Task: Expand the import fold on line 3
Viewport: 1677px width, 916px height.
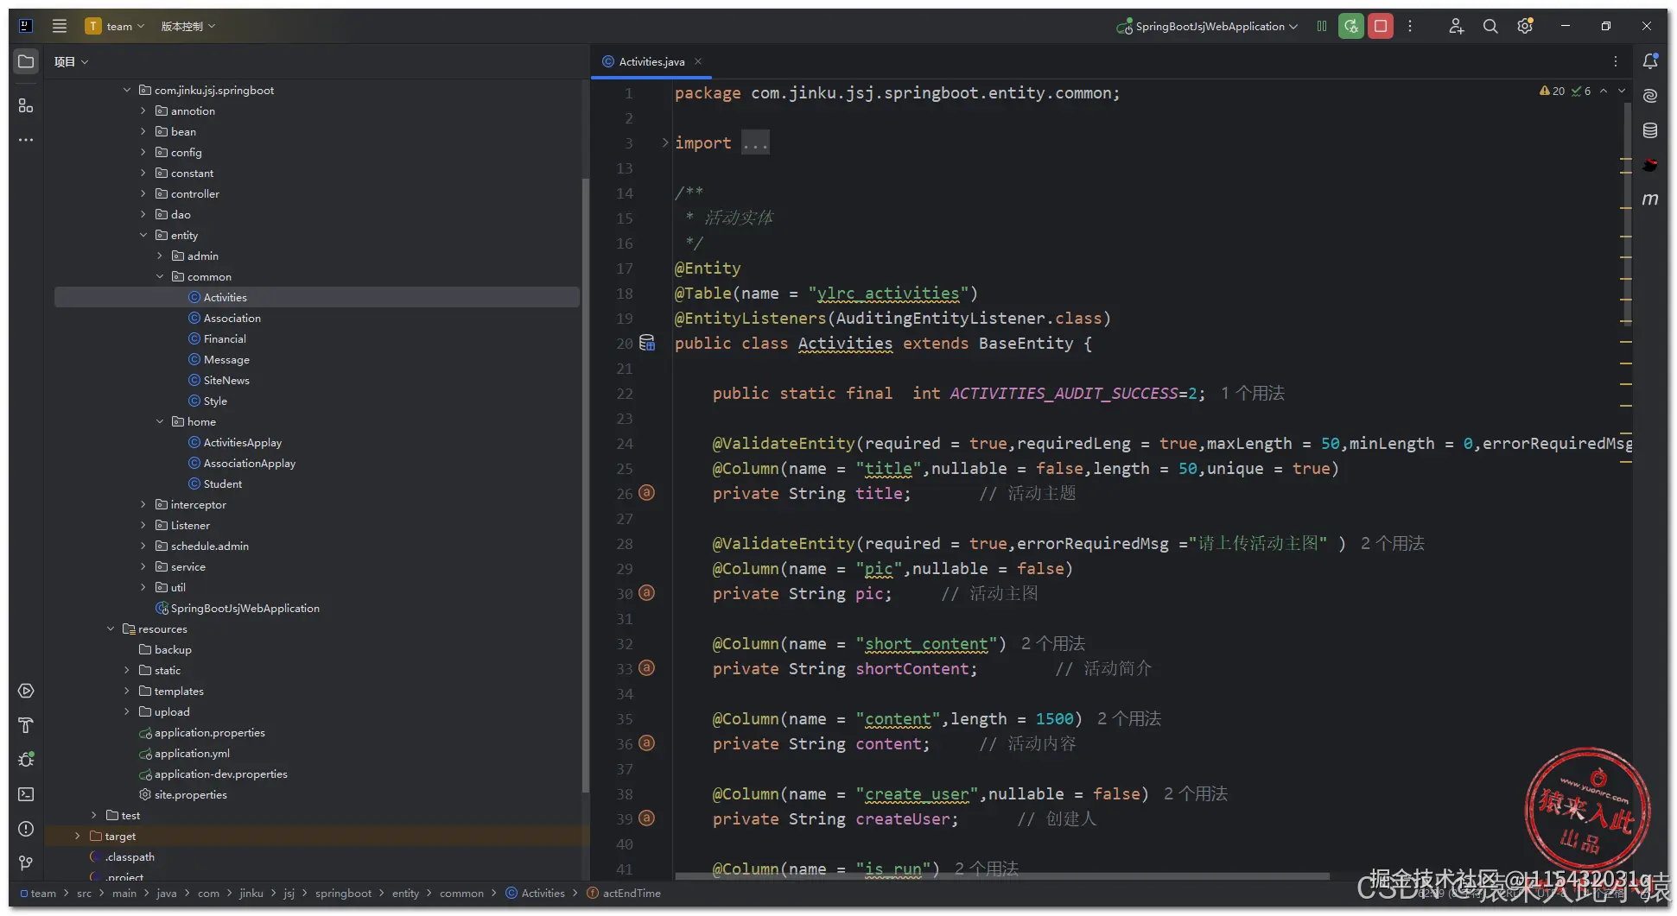Action: [665, 142]
